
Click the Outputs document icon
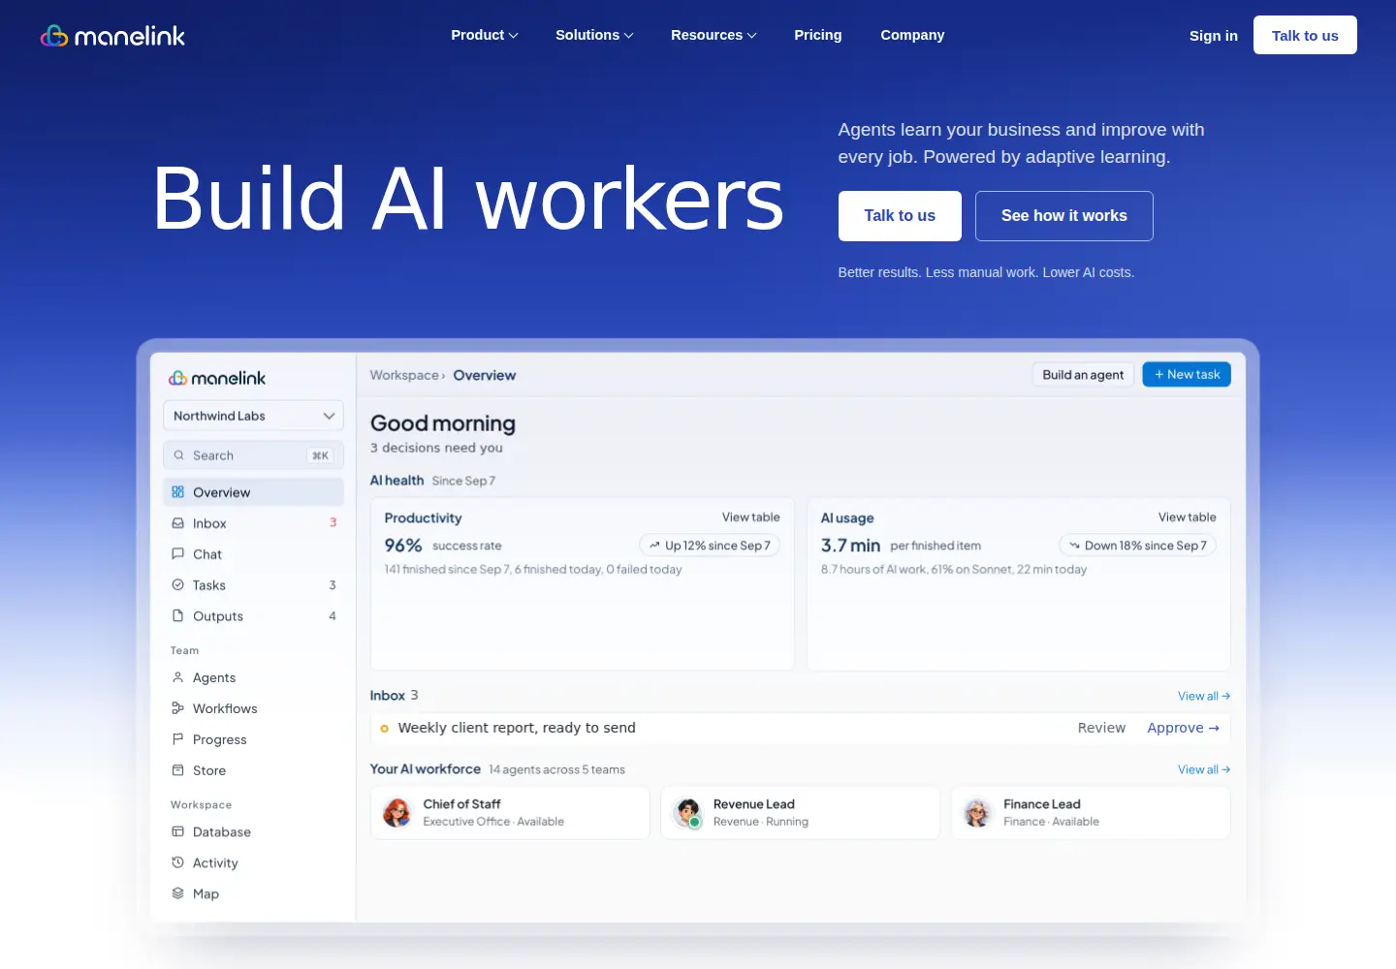tap(178, 616)
